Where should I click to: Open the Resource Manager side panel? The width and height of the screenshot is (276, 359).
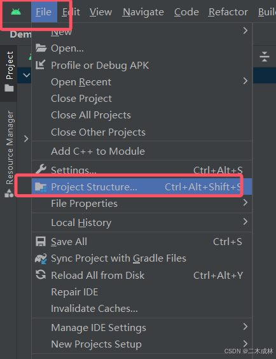[x=10, y=153]
